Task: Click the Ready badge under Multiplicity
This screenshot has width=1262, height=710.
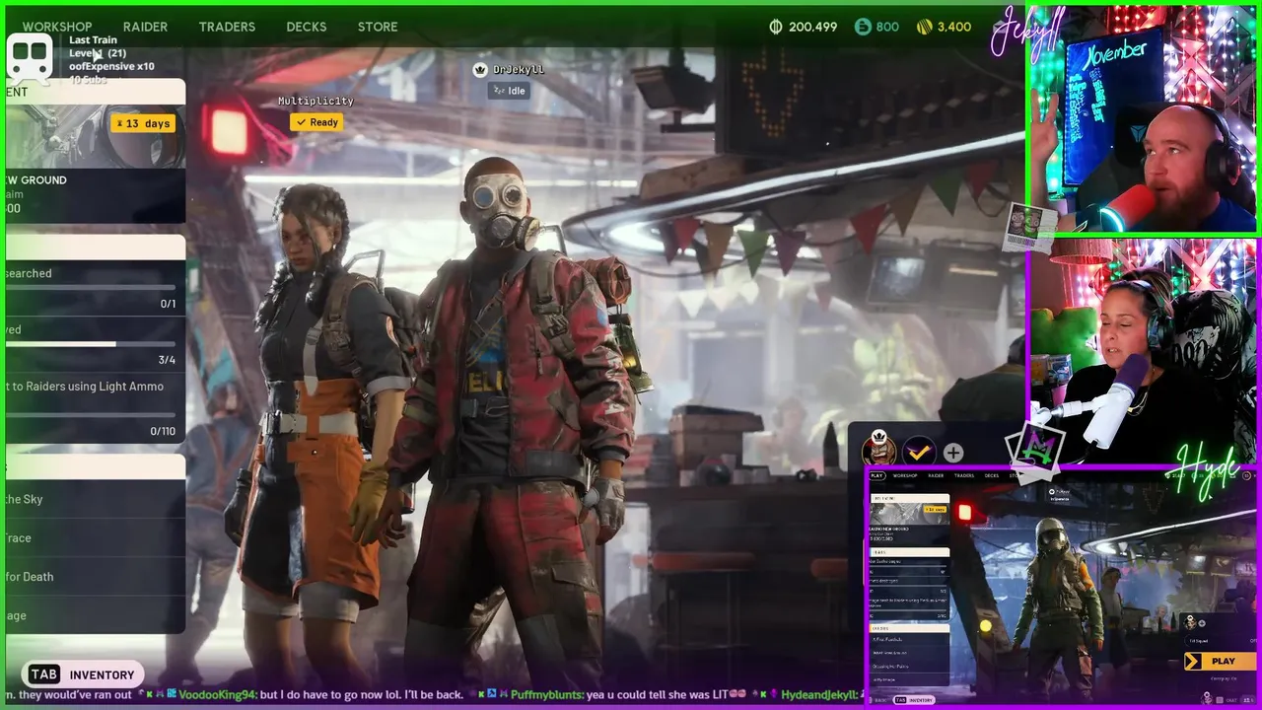Action: tap(316, 122)
